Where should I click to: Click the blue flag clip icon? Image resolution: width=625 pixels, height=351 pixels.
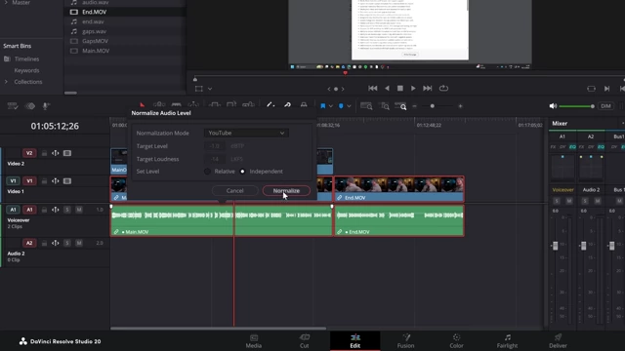click(x=323, y=106)
